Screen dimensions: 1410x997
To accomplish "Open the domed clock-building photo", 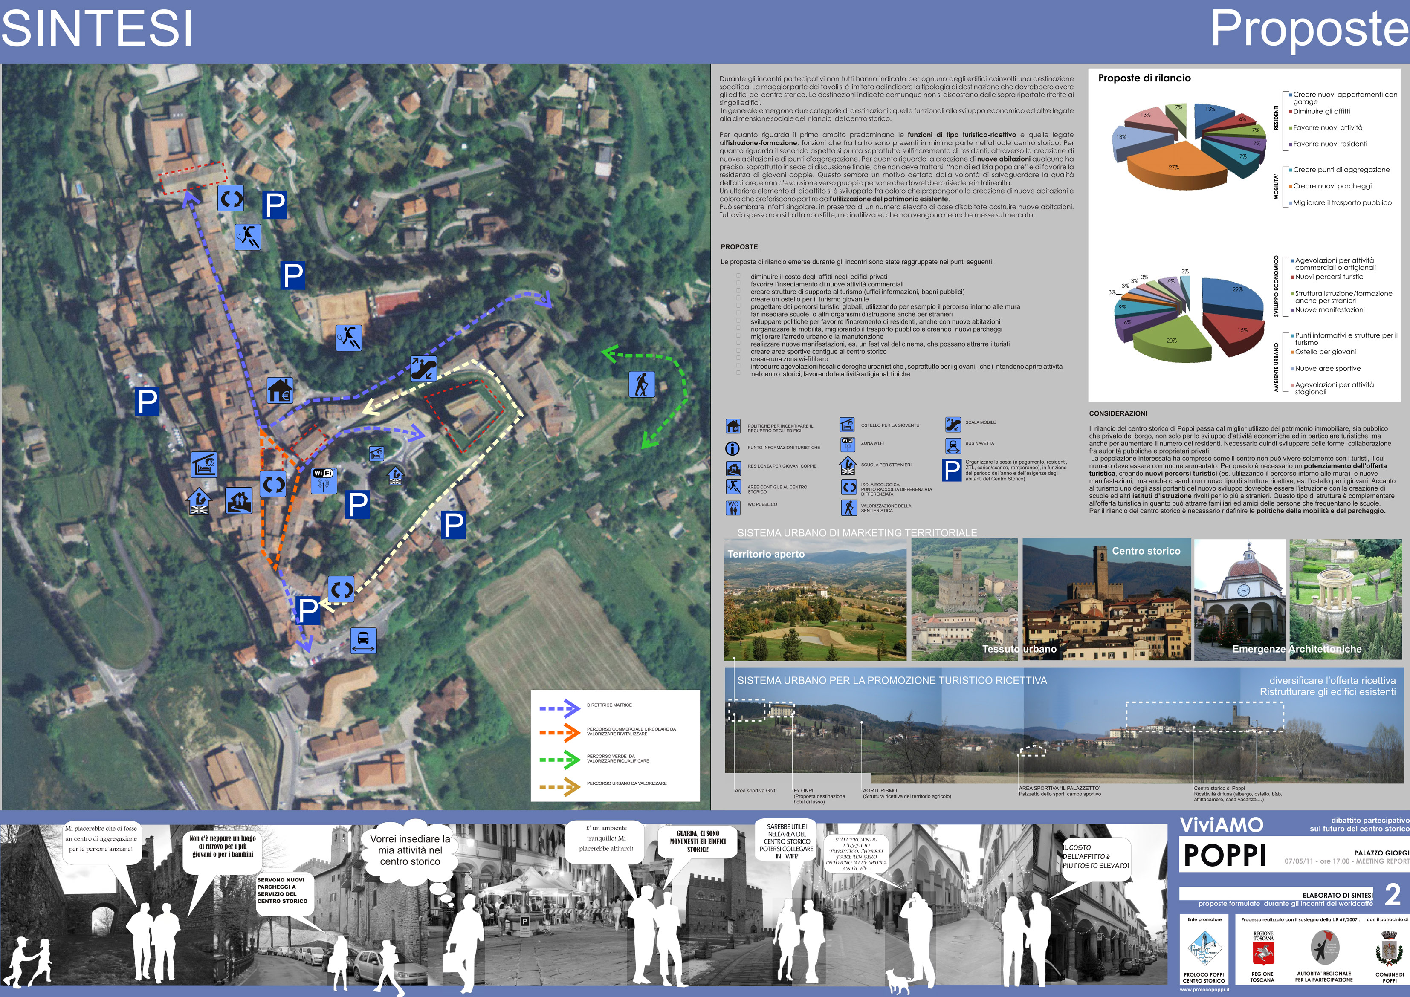I will coord(1240,600).
